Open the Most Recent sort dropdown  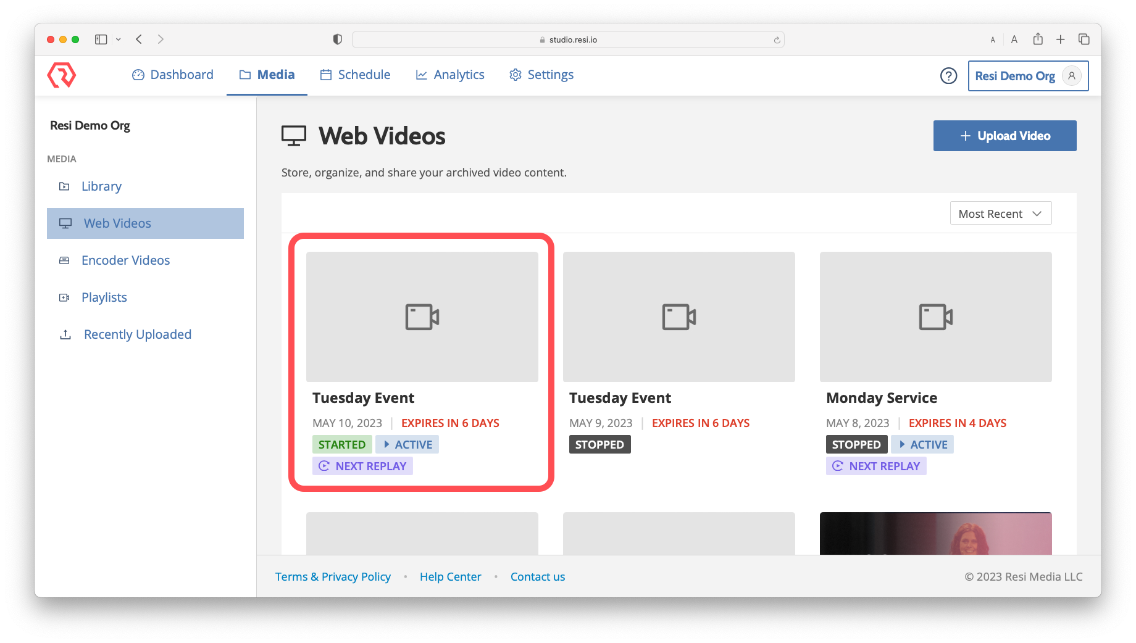[1000, 213]
